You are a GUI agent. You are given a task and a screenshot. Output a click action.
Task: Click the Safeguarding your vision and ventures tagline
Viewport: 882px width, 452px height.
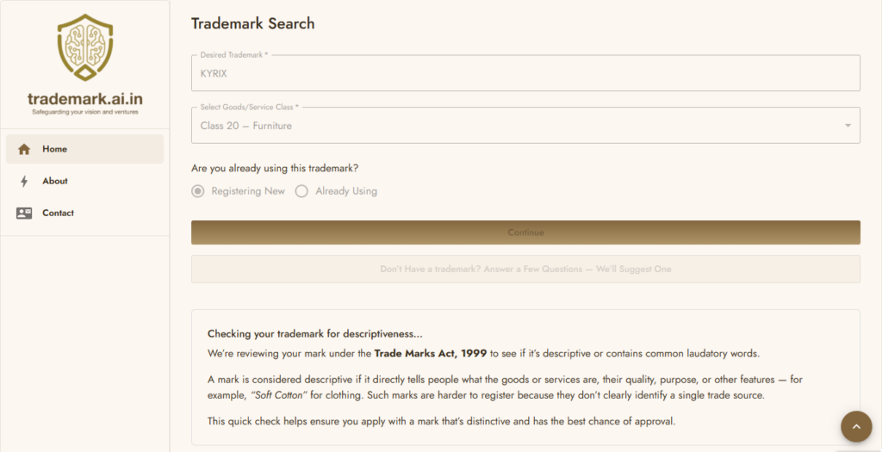[85, 112]
